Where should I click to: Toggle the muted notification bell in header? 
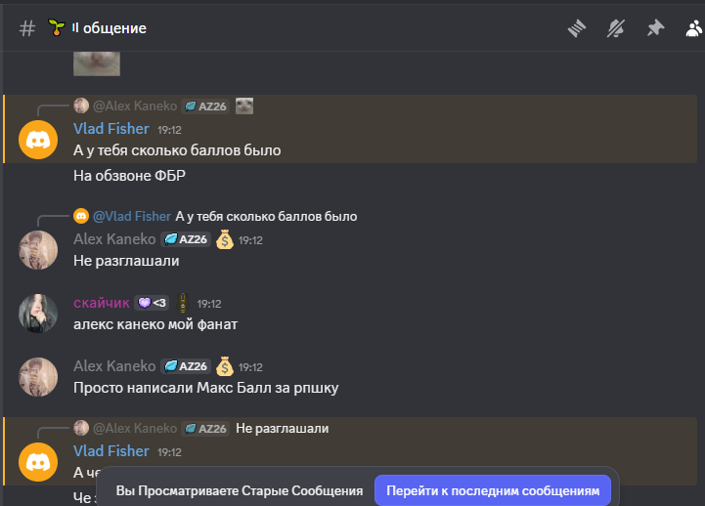pos(616,28)
